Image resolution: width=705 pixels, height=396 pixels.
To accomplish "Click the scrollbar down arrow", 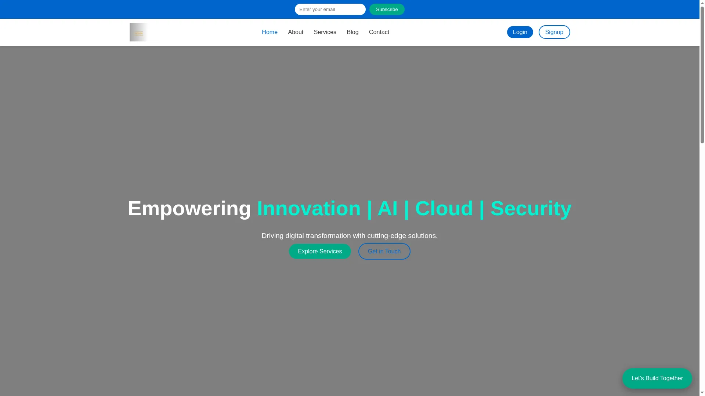I will 702,393.
